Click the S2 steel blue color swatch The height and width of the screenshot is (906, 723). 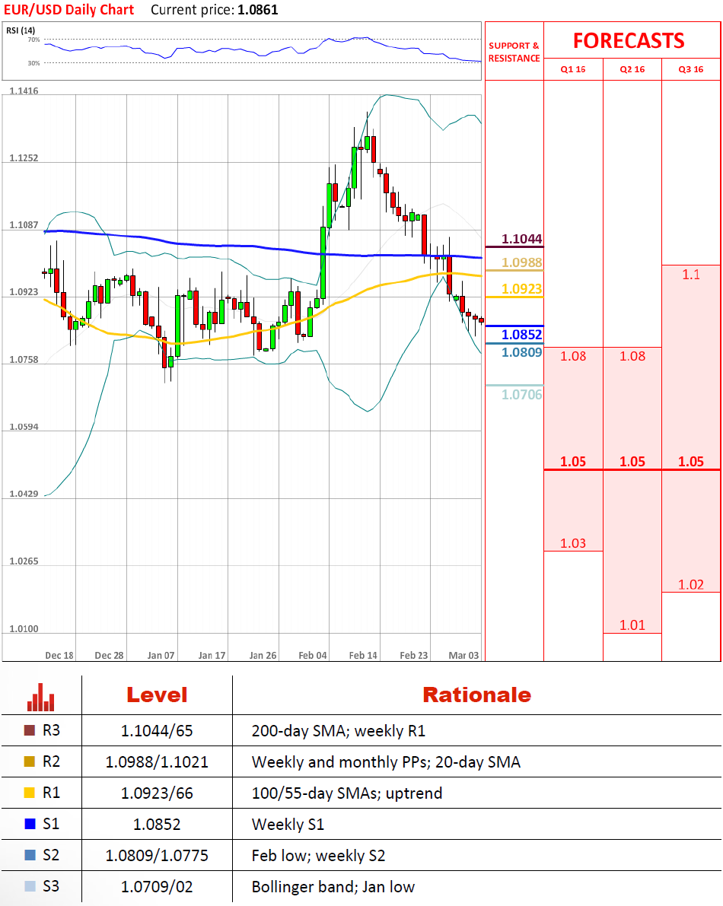30,855
